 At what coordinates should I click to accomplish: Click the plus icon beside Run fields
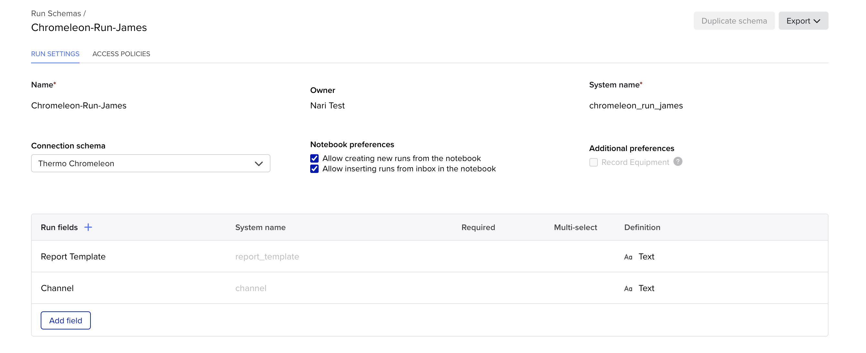(x=88, y=227)
